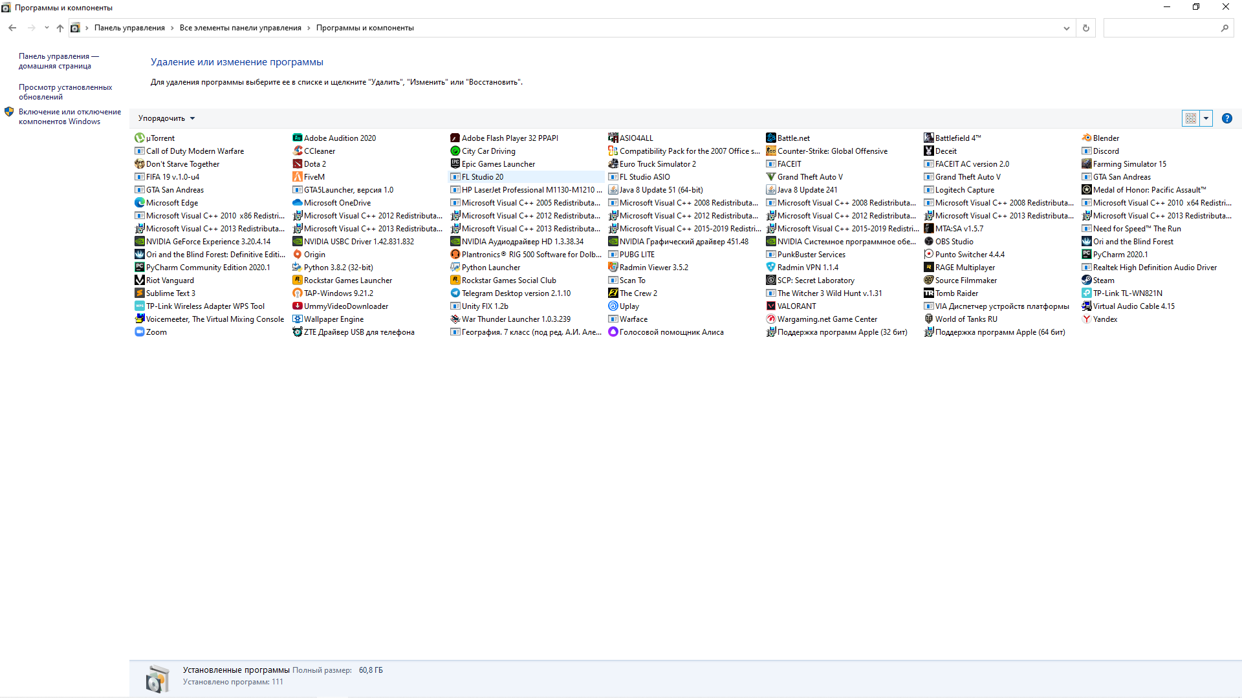Select the Adobe Audition 2020 icon
Viewport: 1242px width, 698px height.
click(297, 138)
